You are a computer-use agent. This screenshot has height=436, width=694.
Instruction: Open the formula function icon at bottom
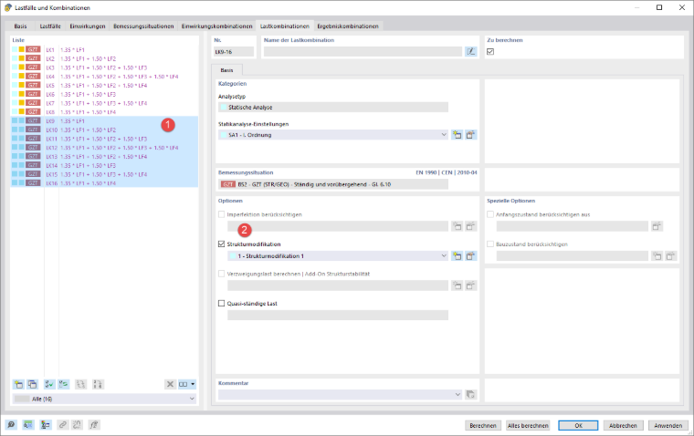point(94,425)
